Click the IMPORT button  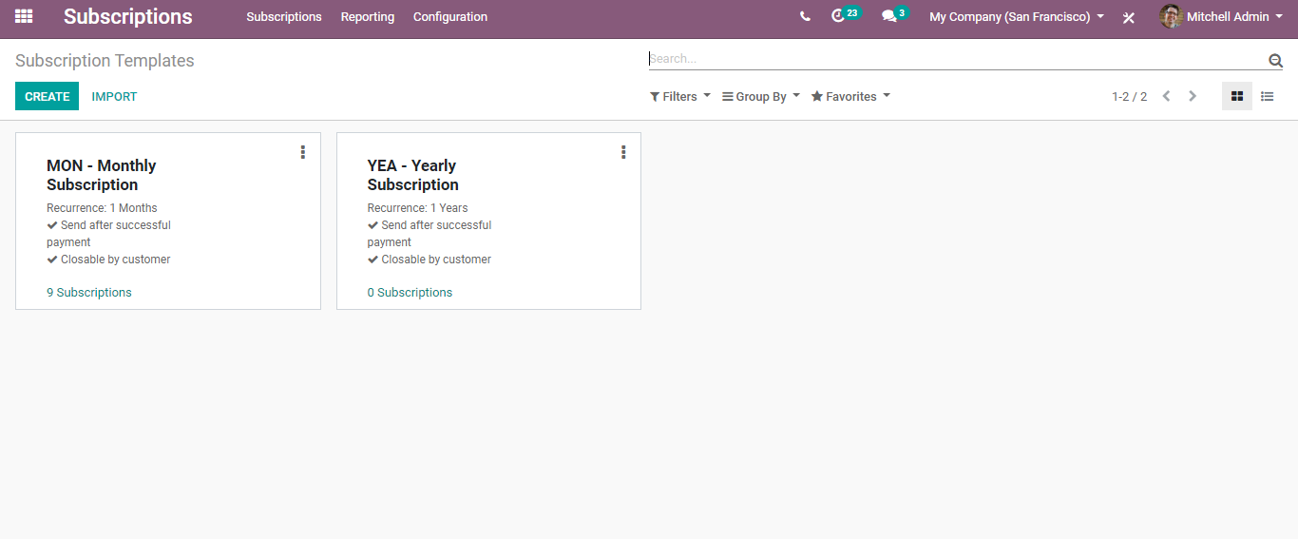(x=114, y=97)
